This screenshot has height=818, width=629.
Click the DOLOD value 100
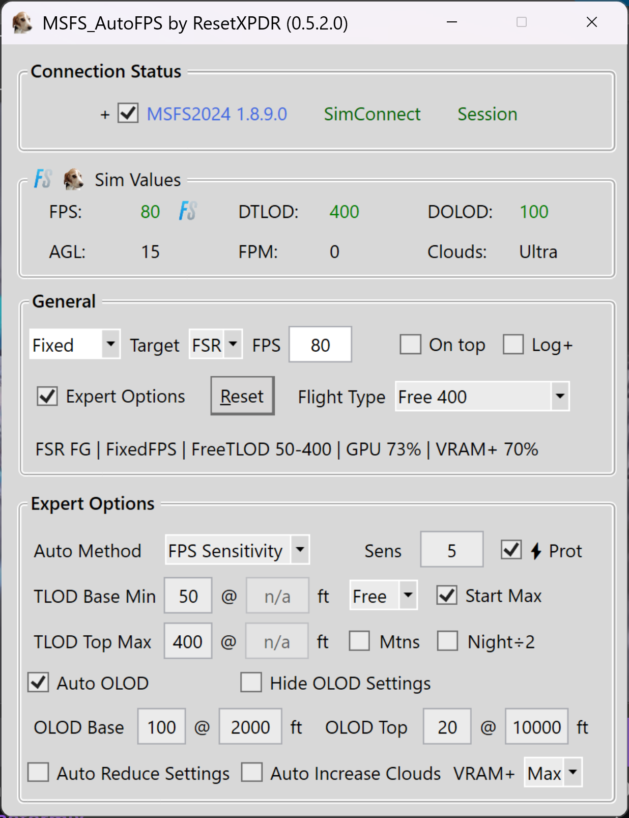(534, 211)
